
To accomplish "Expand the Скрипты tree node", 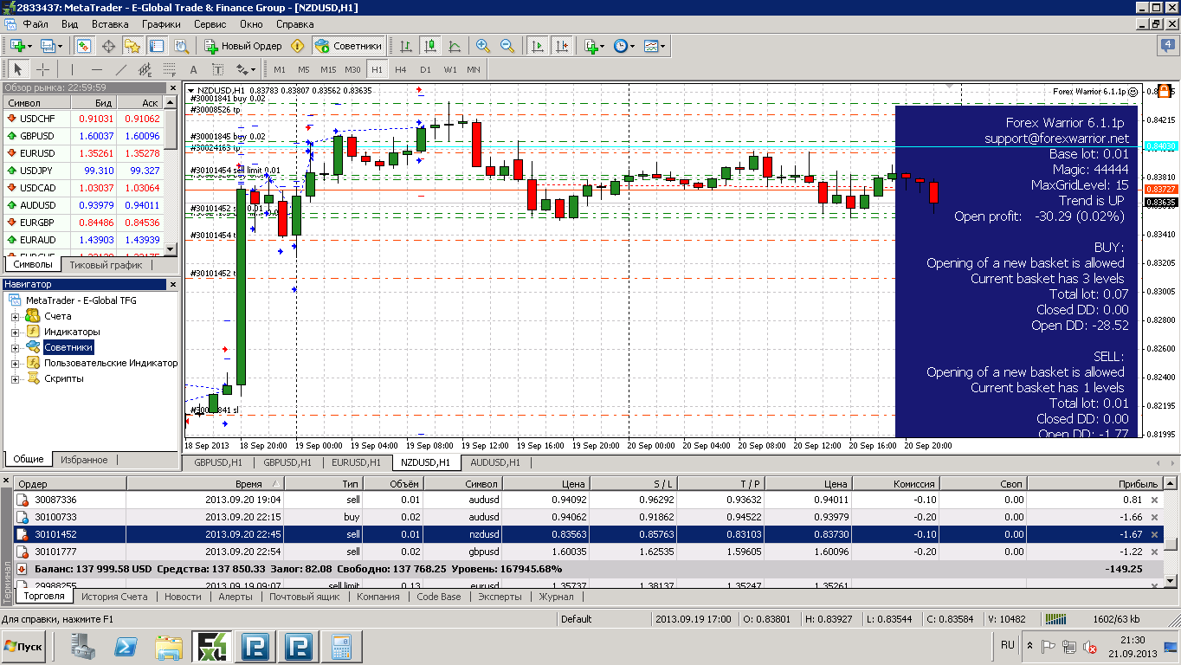I will [x=15, y=379].
